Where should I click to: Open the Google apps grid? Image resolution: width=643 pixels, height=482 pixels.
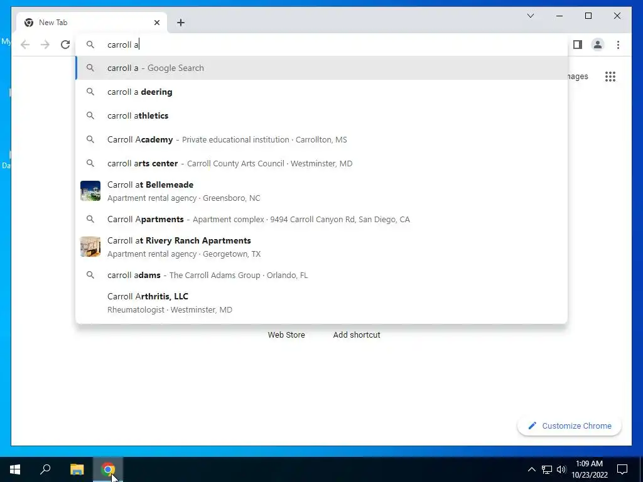point(610,77)
